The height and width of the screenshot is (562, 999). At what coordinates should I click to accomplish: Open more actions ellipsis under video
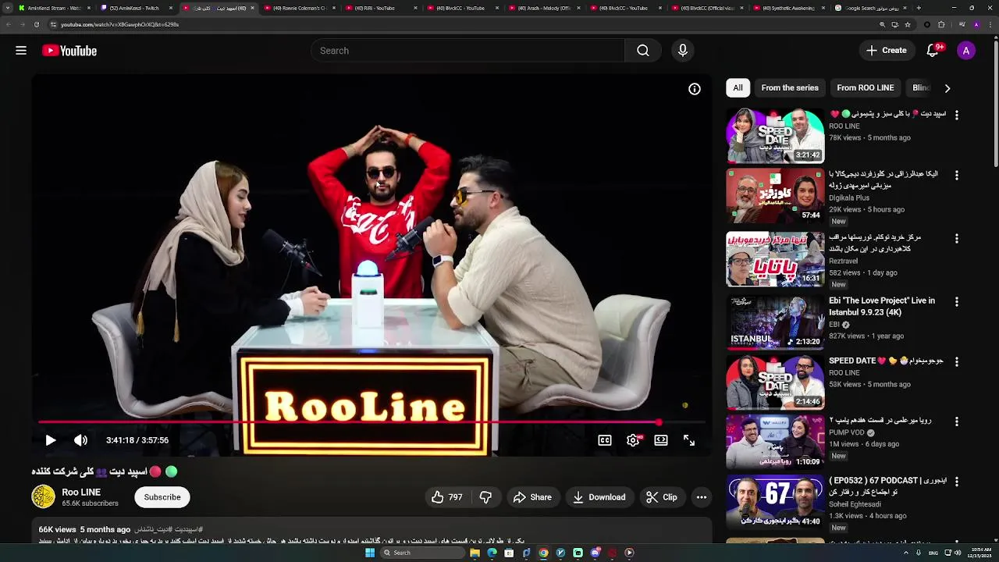point(702,497)
